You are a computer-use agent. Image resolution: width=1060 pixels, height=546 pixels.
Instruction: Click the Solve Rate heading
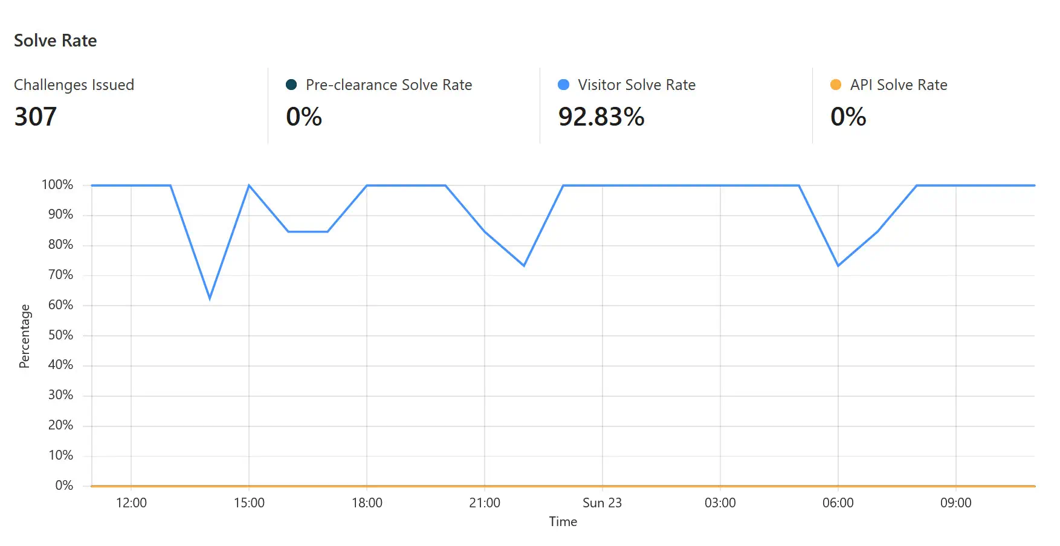point(56,40)
